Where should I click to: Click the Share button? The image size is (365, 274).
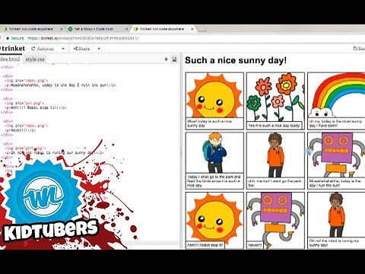point(81,49)
